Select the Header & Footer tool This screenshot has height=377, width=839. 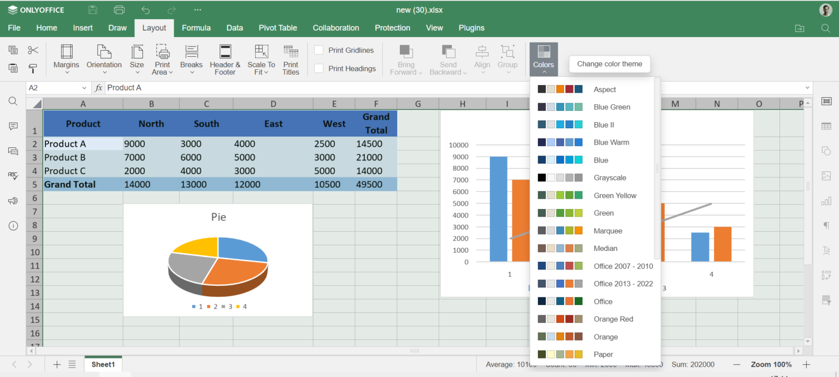224,59
